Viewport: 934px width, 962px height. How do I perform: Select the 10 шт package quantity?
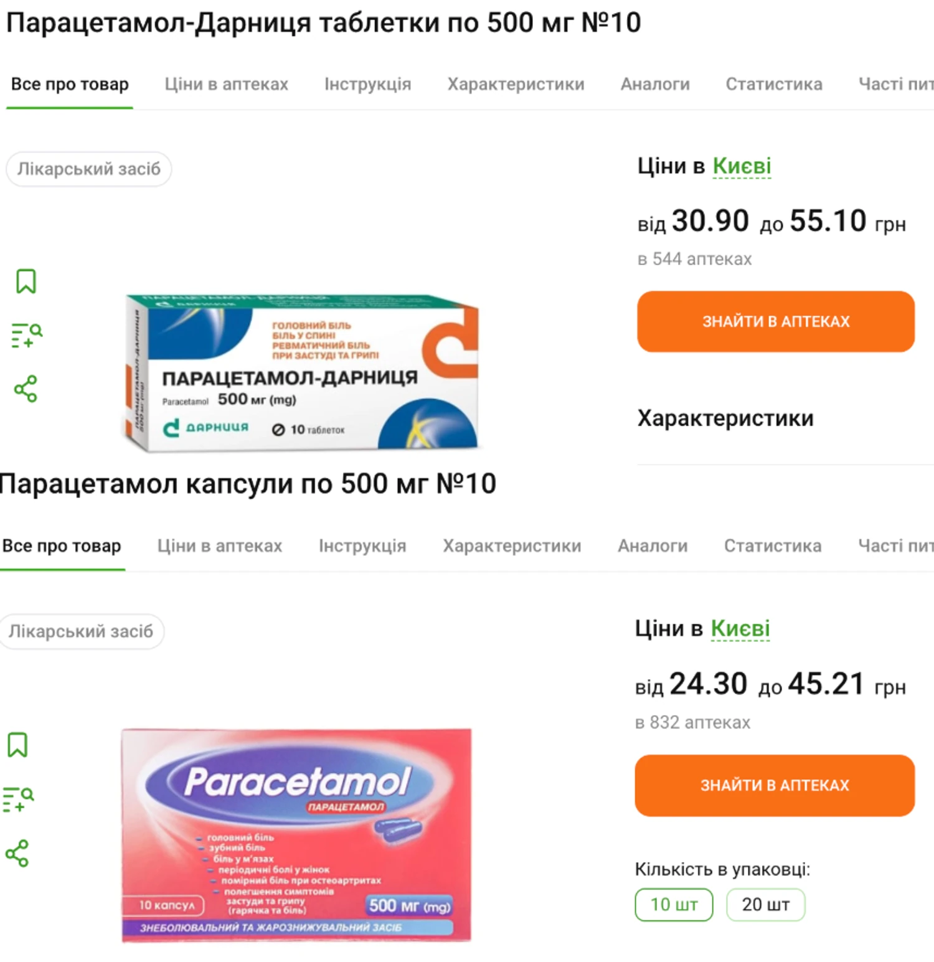tap(674, 904)
